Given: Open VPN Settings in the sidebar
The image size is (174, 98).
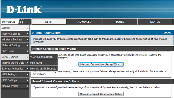Looking at the screenshot, I should [x=15, y=74].
